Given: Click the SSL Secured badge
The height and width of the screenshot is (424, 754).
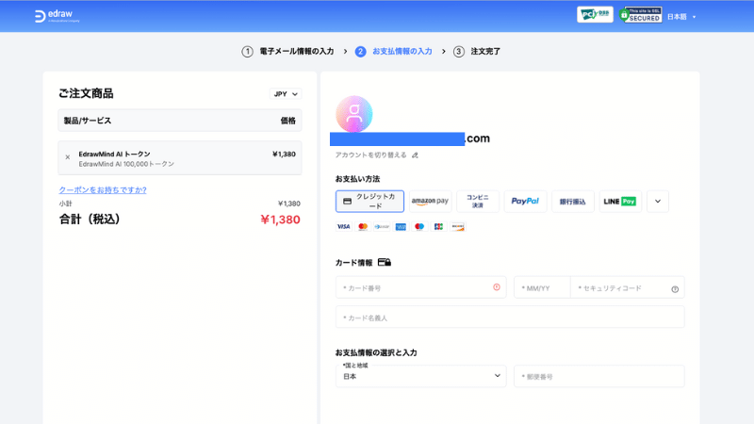Looking at the screenshot, I should 641,15.
